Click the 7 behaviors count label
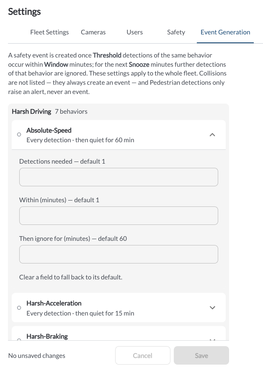 71,112
